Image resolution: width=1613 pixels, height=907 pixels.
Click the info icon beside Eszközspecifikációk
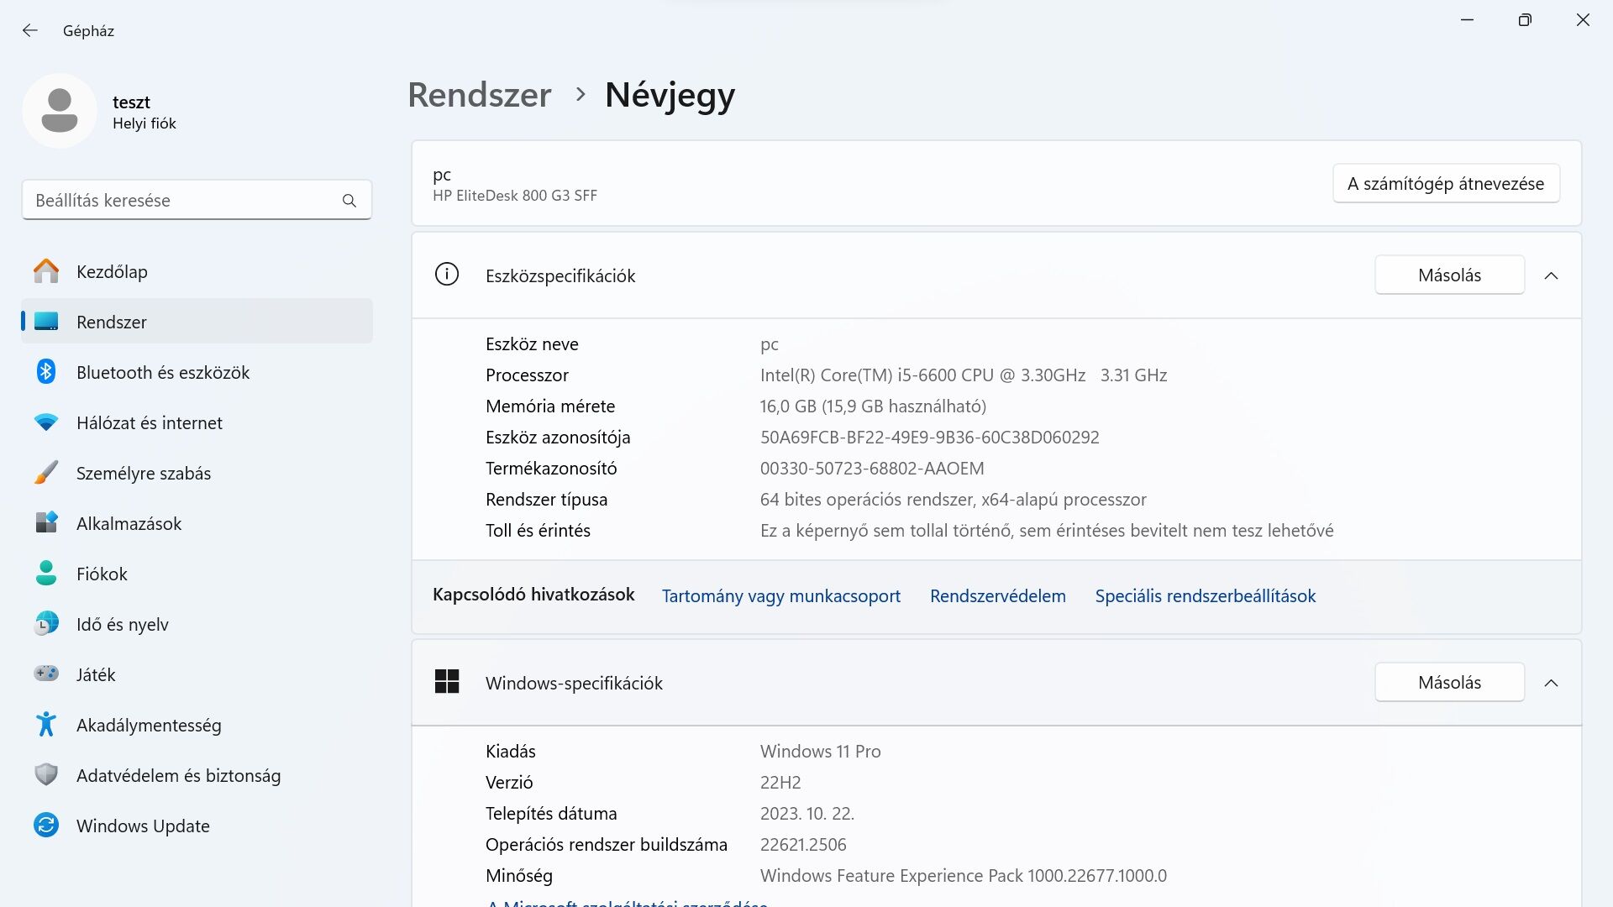coord(447,275)
